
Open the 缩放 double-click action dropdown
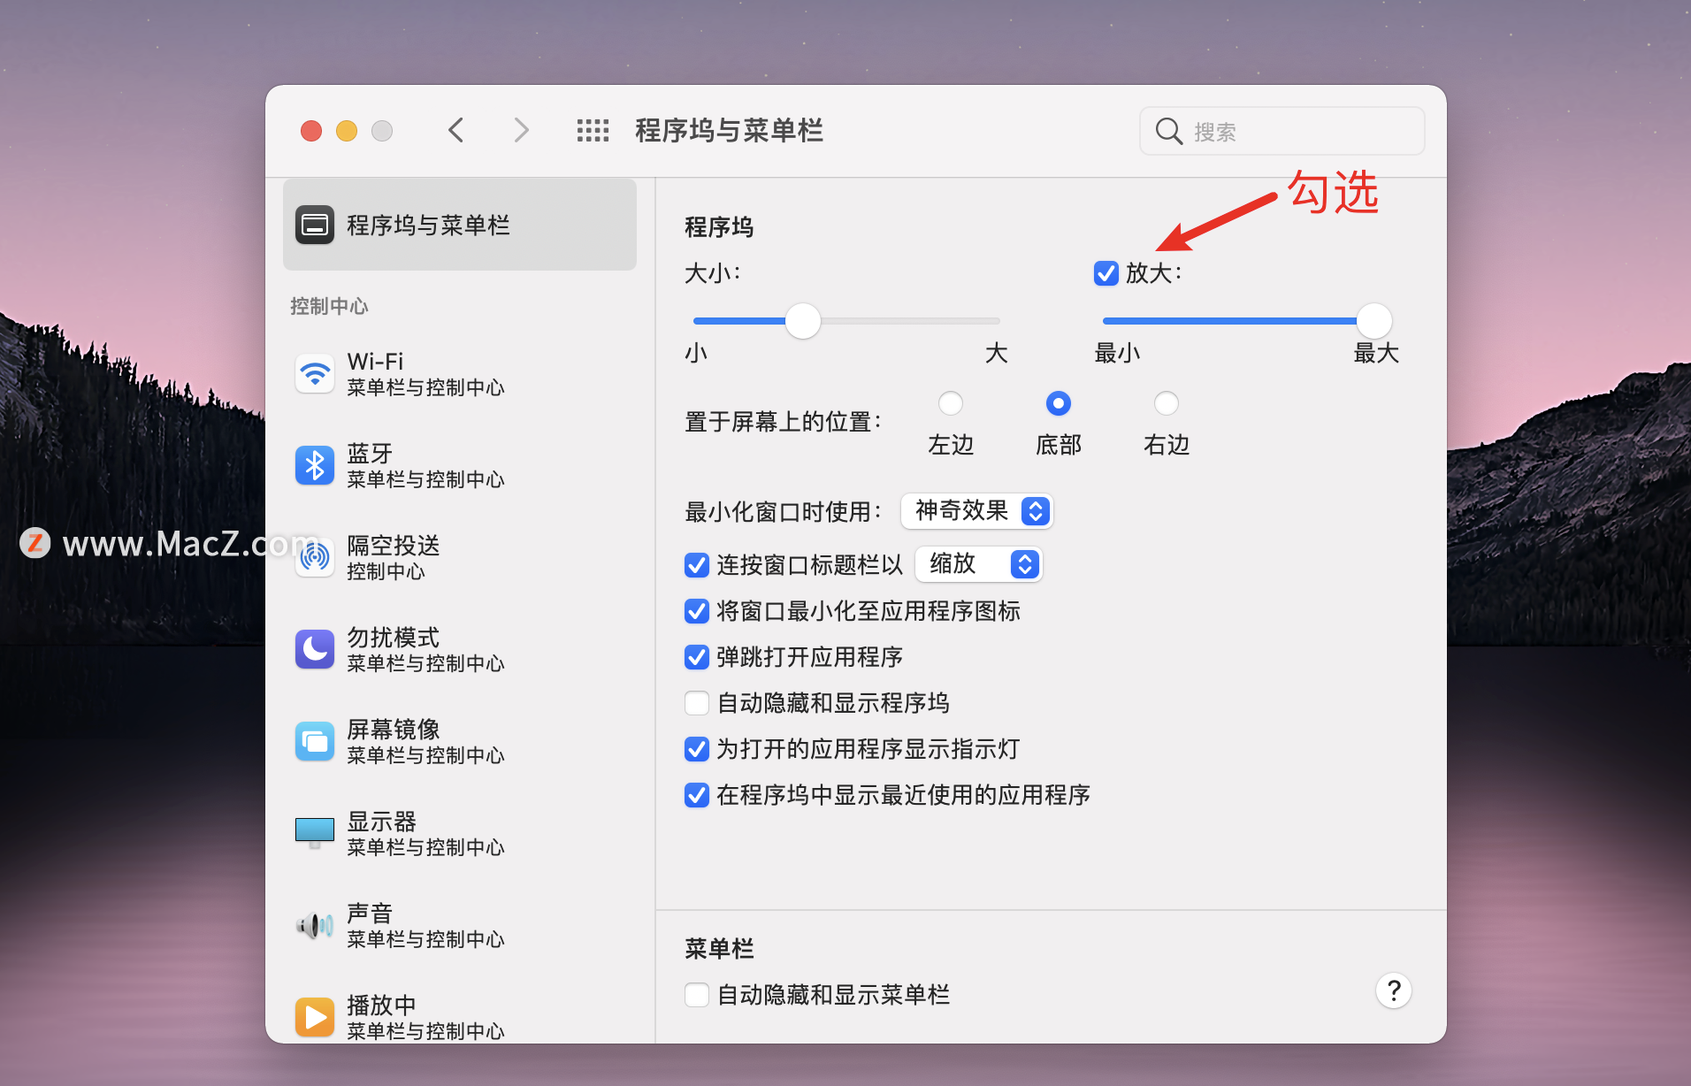coord(979,564)
